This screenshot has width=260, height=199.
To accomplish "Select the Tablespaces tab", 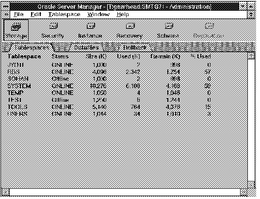I will 32,48.
